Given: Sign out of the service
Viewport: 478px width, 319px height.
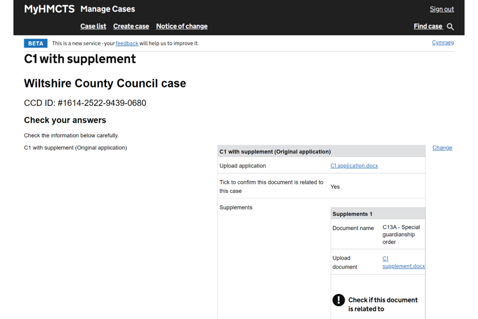Looking at the screenshot, I should [442, 9].
